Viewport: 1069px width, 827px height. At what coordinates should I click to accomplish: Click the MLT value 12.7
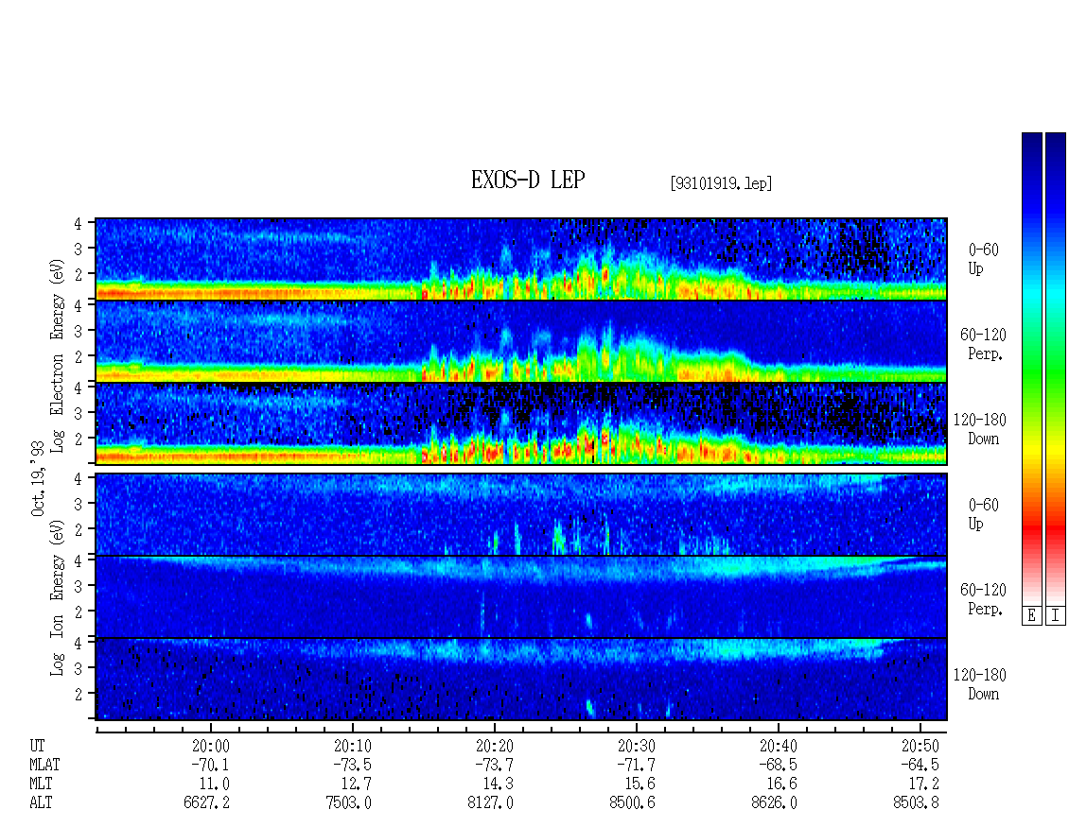356,784
